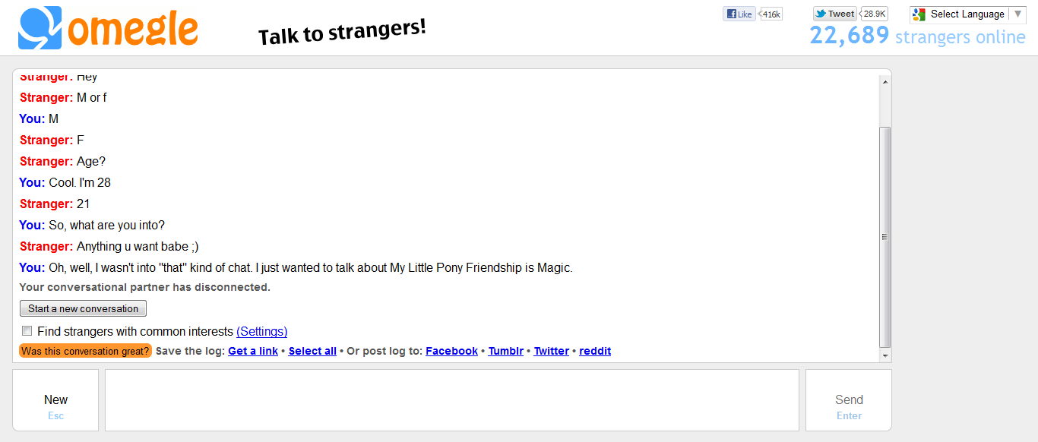Click the chat log scroll up arrow
The width and height of the screenshot is (1038, 442).
(885, 81)
